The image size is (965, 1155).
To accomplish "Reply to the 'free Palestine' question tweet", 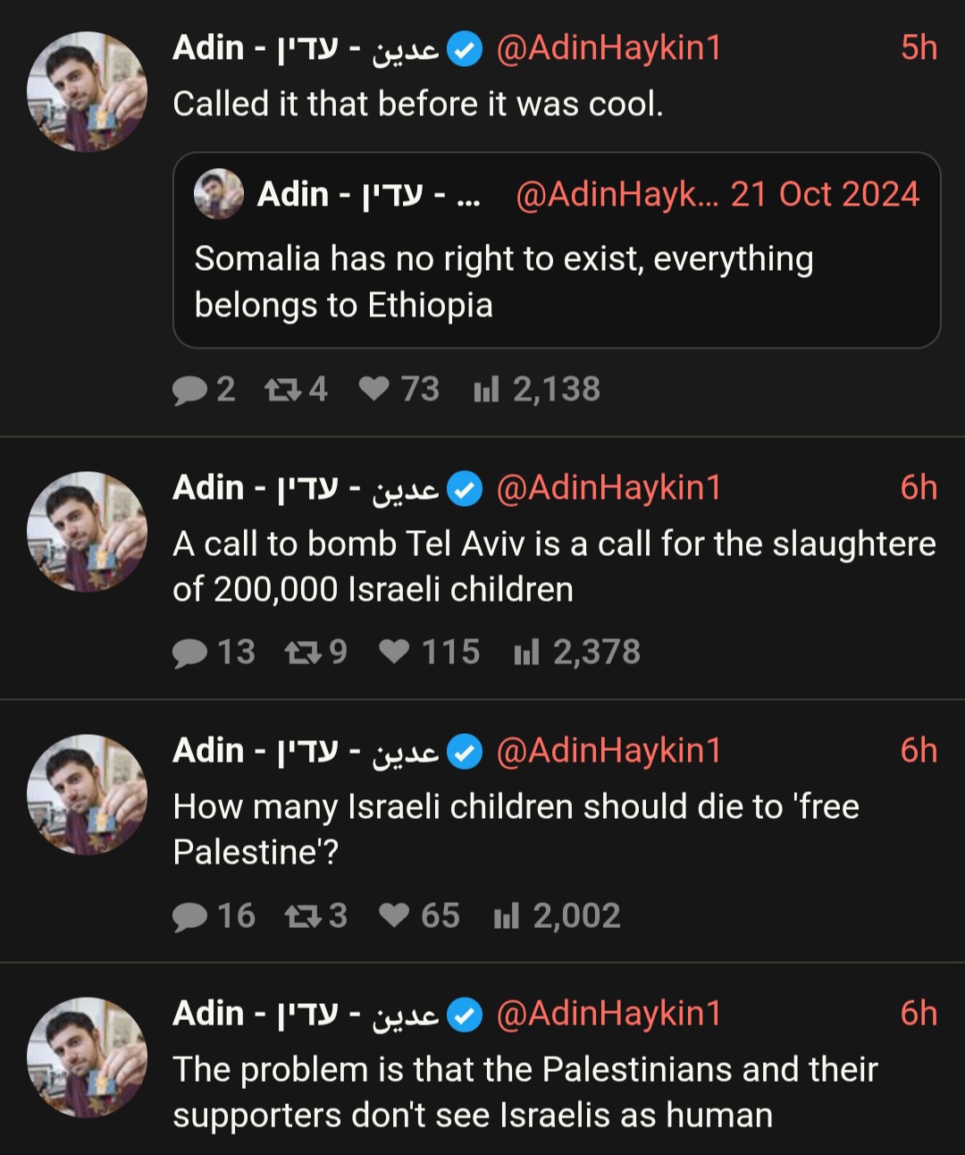I will [x=214, y=916].
